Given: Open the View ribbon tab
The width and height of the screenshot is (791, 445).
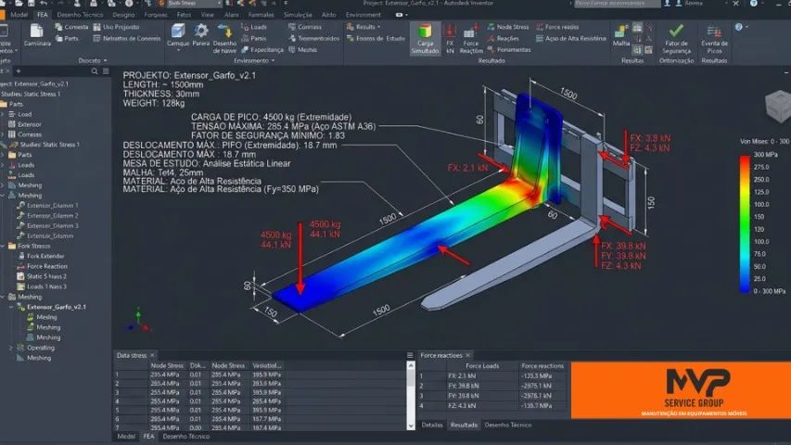Looking at the screenshot, I should tap(208, 15).
